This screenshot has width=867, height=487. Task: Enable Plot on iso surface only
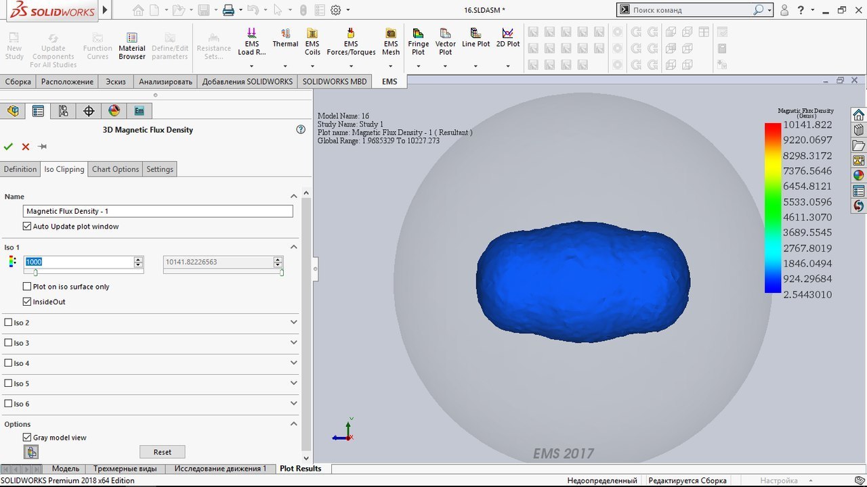pyautogui.click(x=27, y=287)
